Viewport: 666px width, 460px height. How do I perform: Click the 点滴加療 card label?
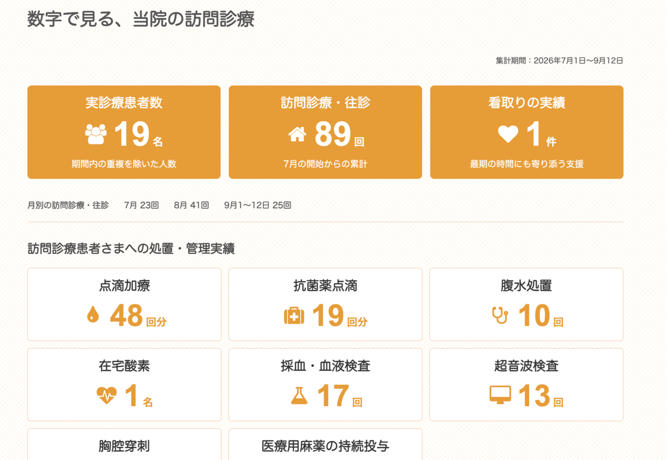tap(125, 286)
